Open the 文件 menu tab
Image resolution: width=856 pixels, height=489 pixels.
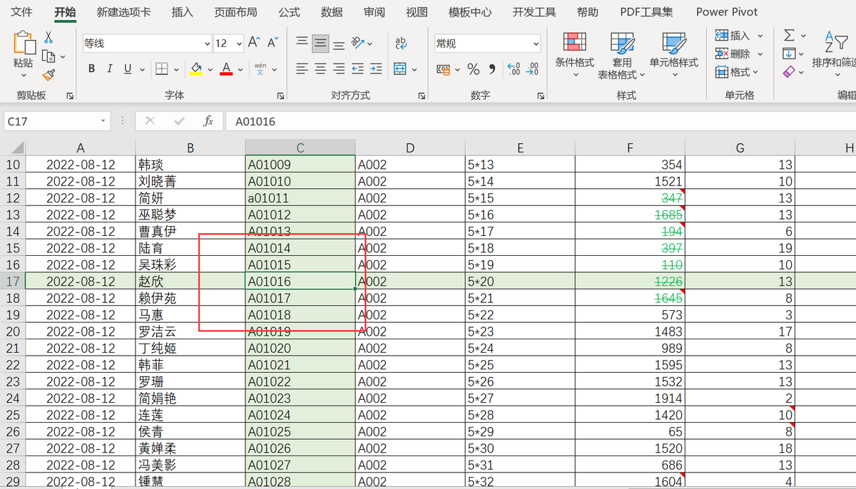(21, 12)
